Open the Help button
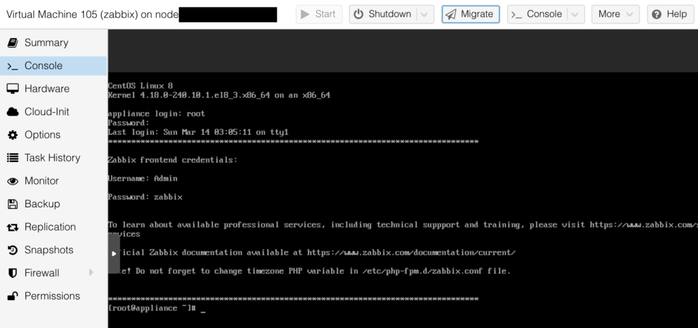The width and height of the screenshot is (698, 328). click(668, 14)
